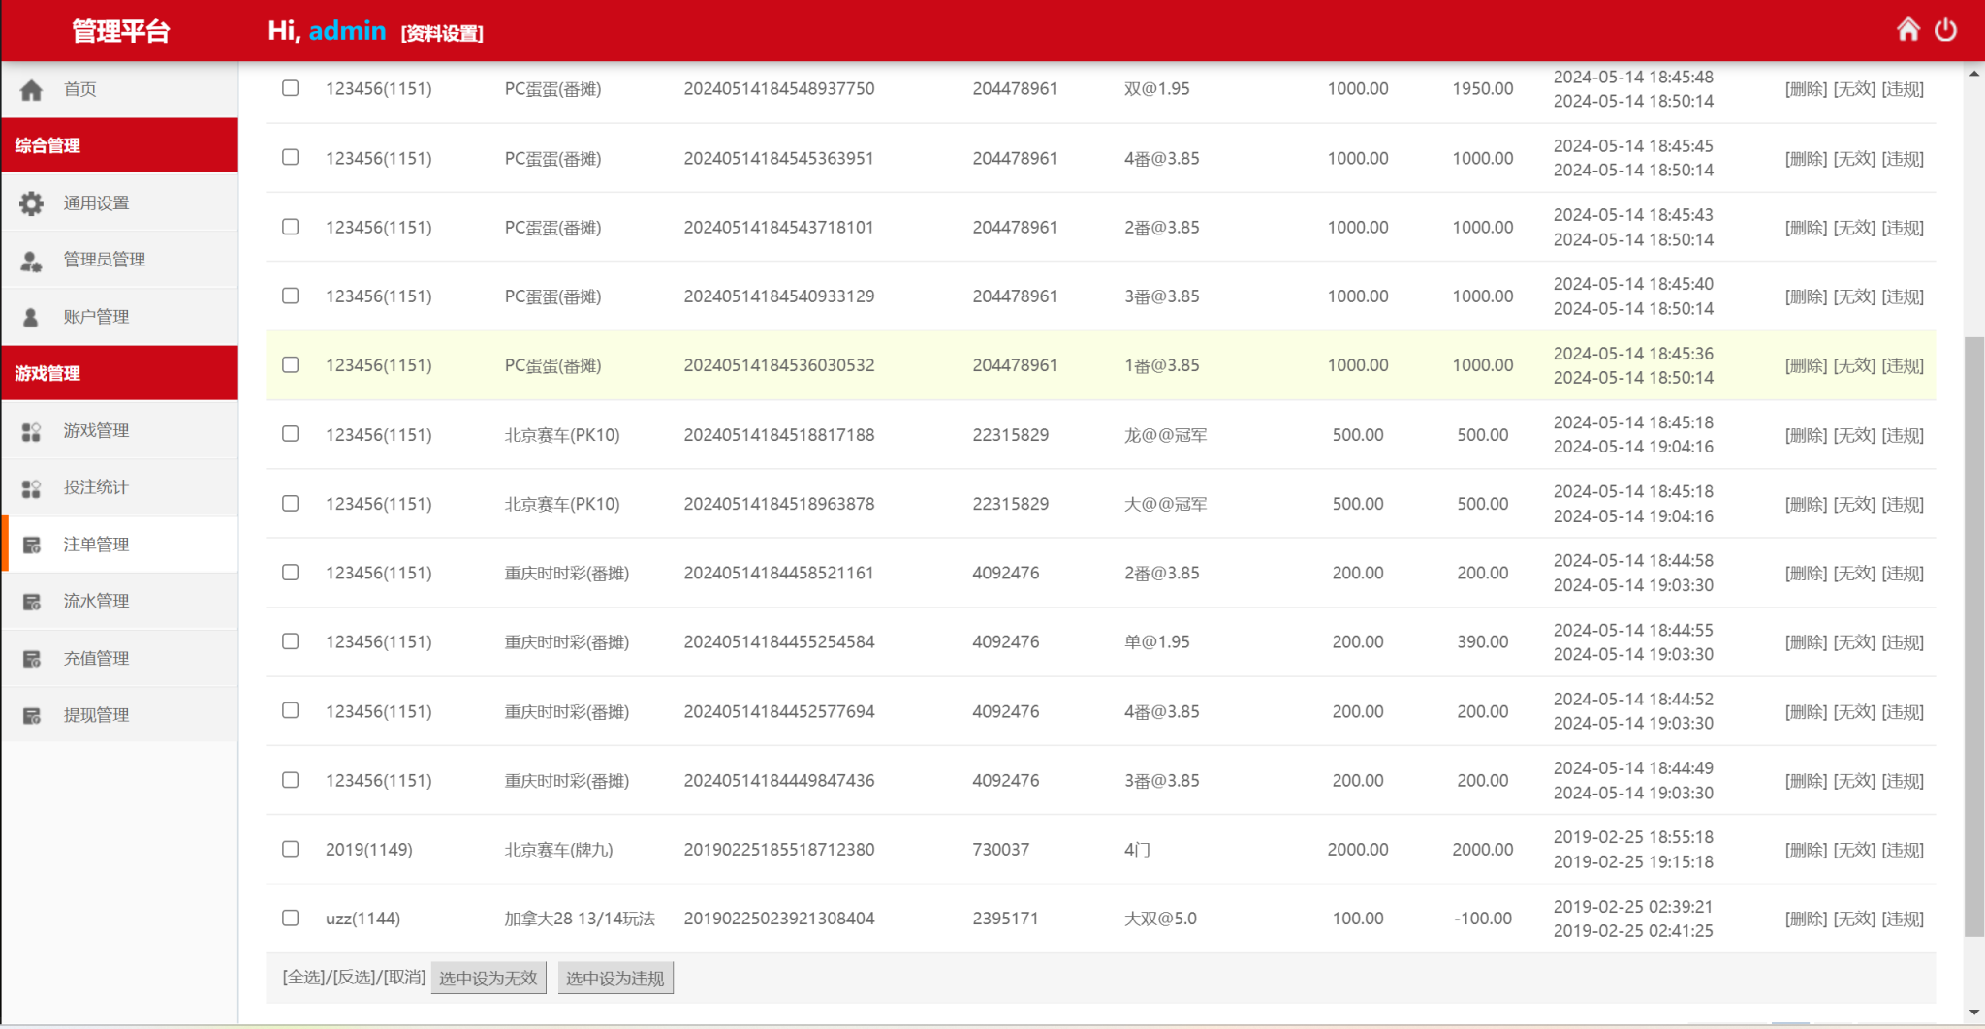Click the 提现管理 sidebar icon

[x=31, y=716]
